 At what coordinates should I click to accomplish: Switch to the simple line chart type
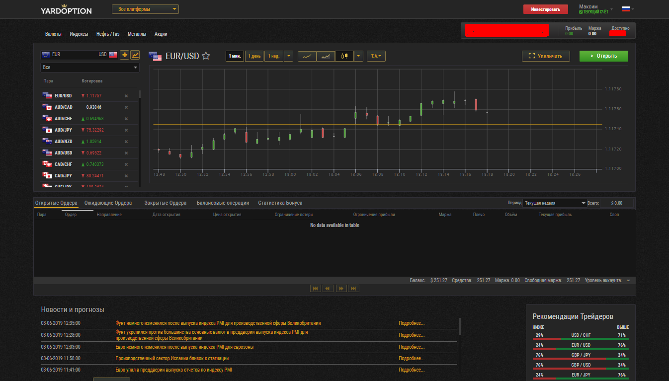[307, 56]
